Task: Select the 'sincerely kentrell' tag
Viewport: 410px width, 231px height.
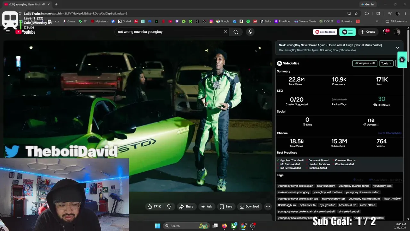Action: pyautogui.click(x=349, y=211)
